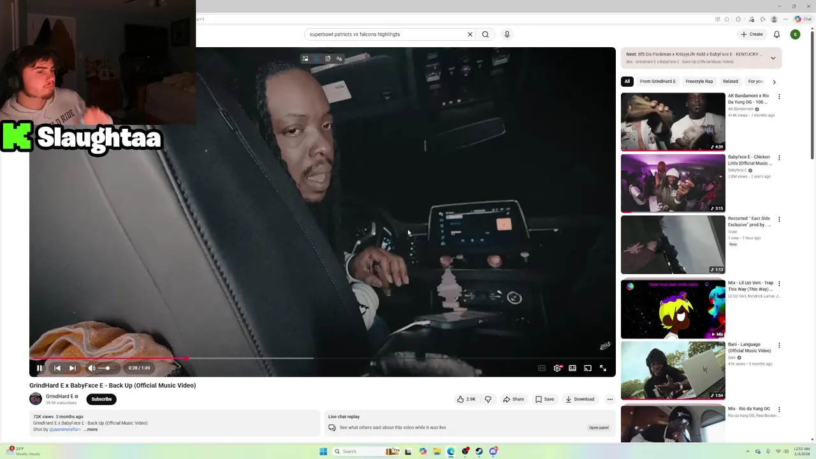816x459 pixels.
Task: Play Babyfxce E Chicken Little thumbnail
Action: pyautogui.click(x=673, y=183)
